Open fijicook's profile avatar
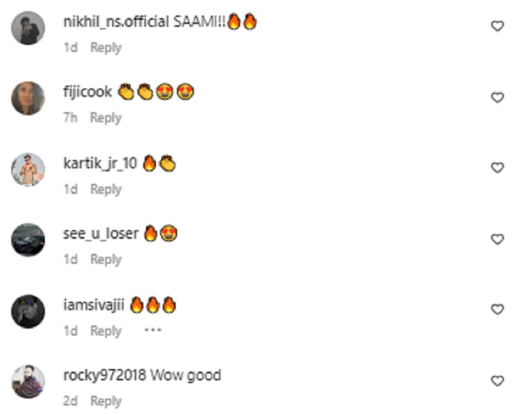The height and width of the screenshot is (414, 518). [28, 98]
